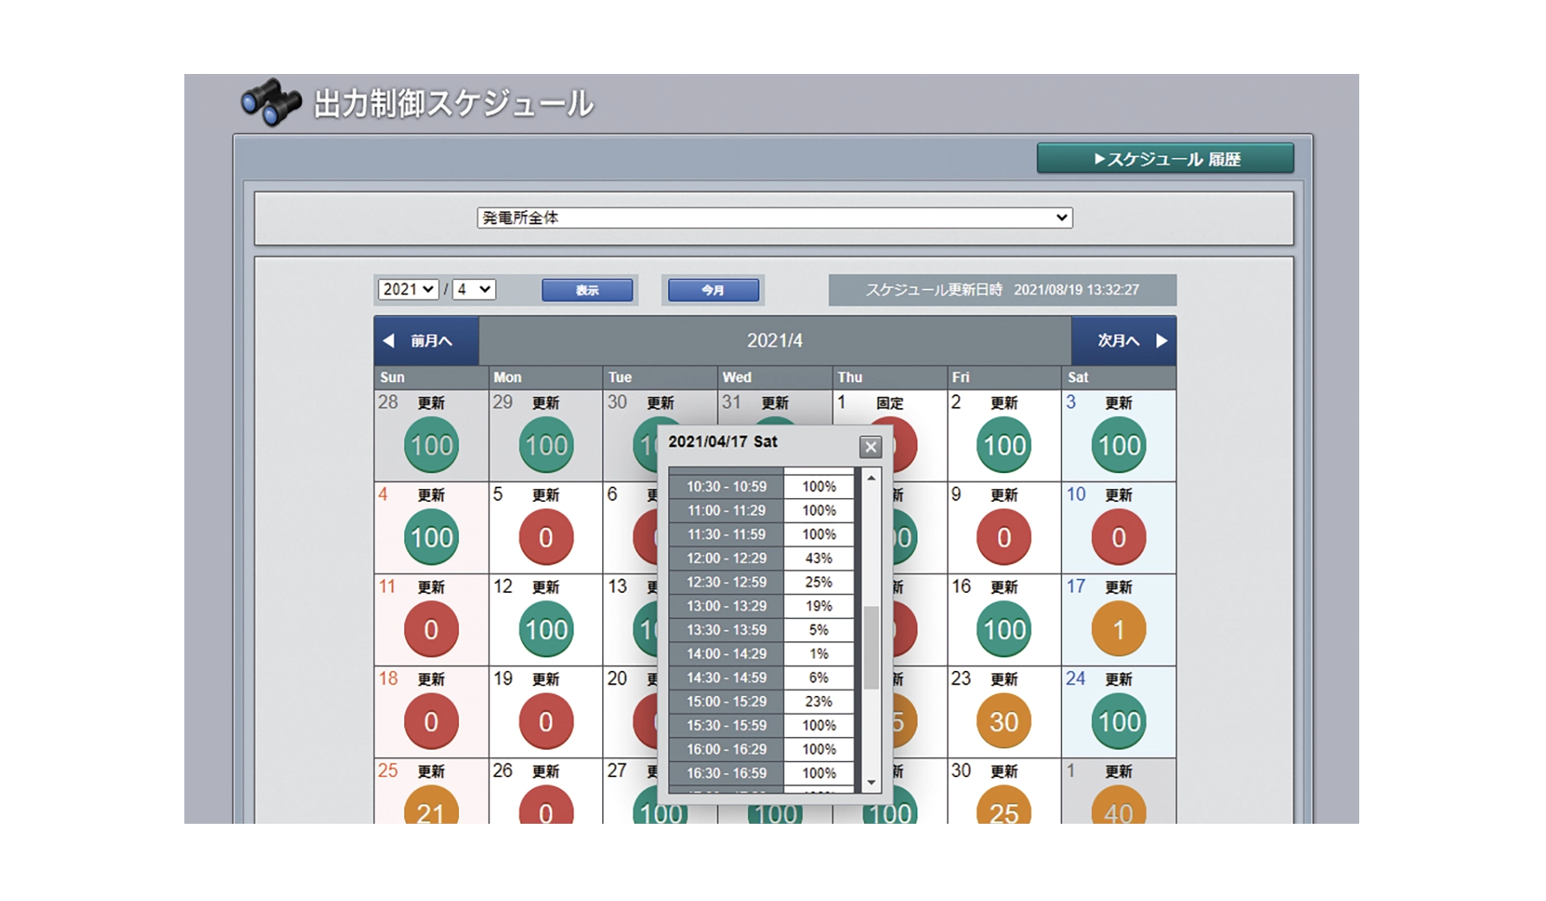Click popup scrollbar down arrow

coord(871,783)
